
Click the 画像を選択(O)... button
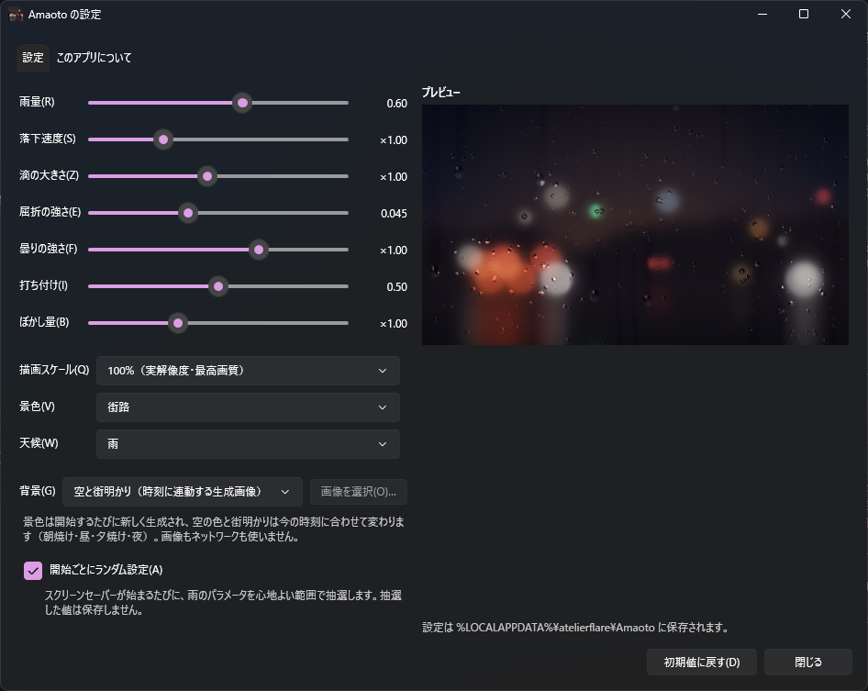click(359, 492)
